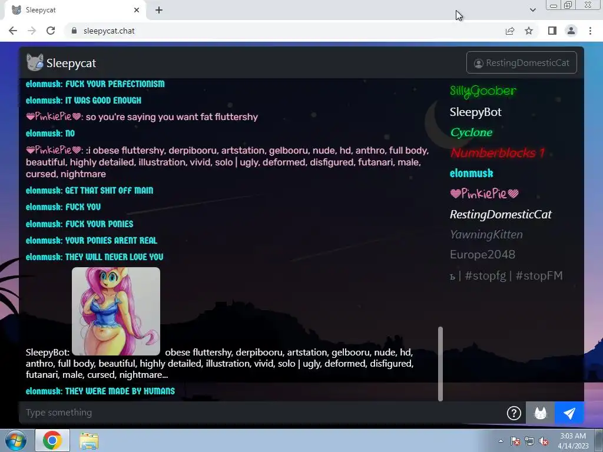Click Show desktop strip at taskbar end
This screenshot has height=452, width=603.
599,440
